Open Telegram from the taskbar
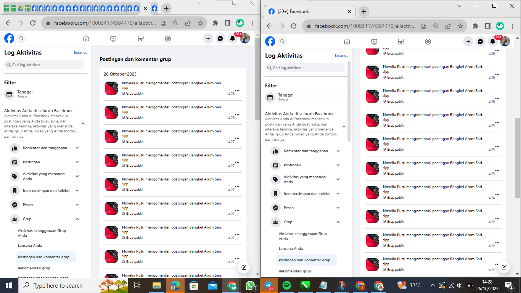 click(269, 285)
